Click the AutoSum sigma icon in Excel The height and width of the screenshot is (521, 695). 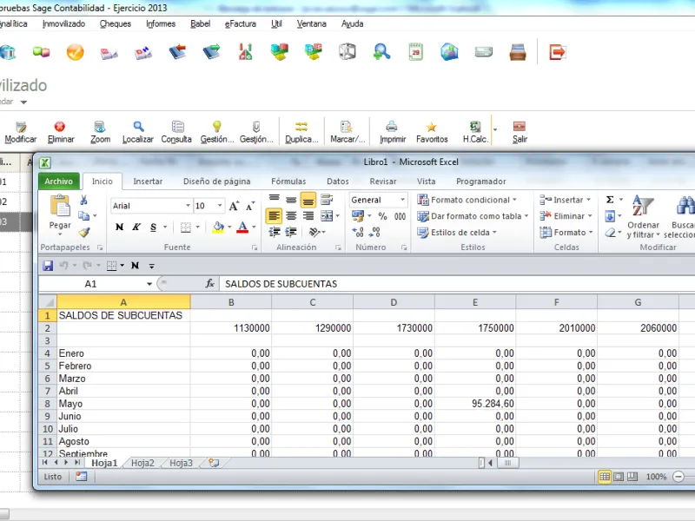tap(610, 200)
